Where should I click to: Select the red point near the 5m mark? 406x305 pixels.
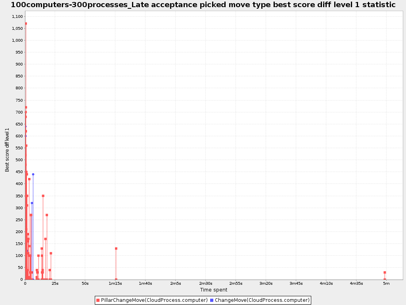(384, 272)
